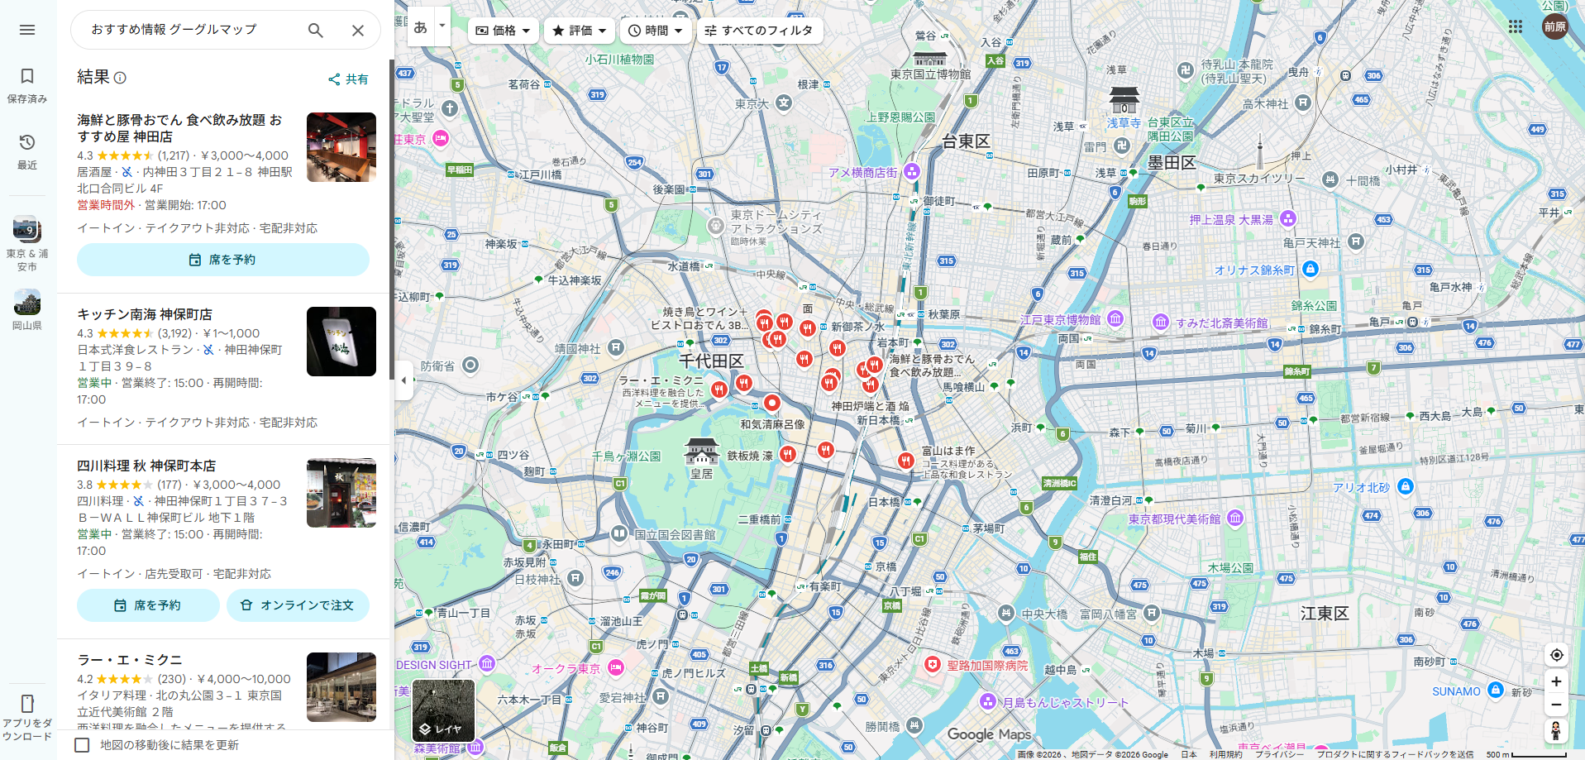1585x760 pixels.
Task: Collapse the side results panel
Action: point(403,380)
